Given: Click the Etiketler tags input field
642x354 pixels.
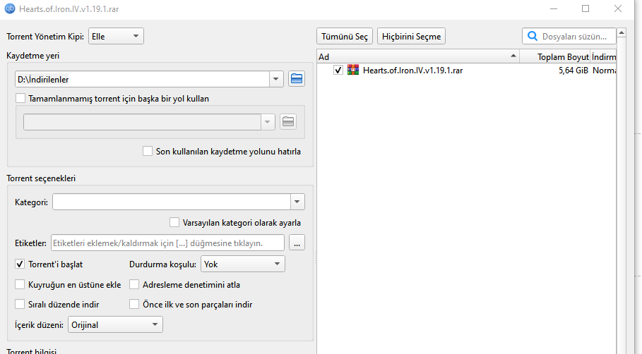Looking at the screenshot, I should [x=167, y=243].
